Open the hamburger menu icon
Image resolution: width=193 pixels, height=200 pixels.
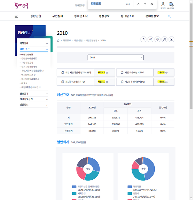[x=16, y=16]
